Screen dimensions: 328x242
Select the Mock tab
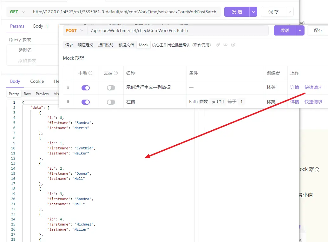143,45
